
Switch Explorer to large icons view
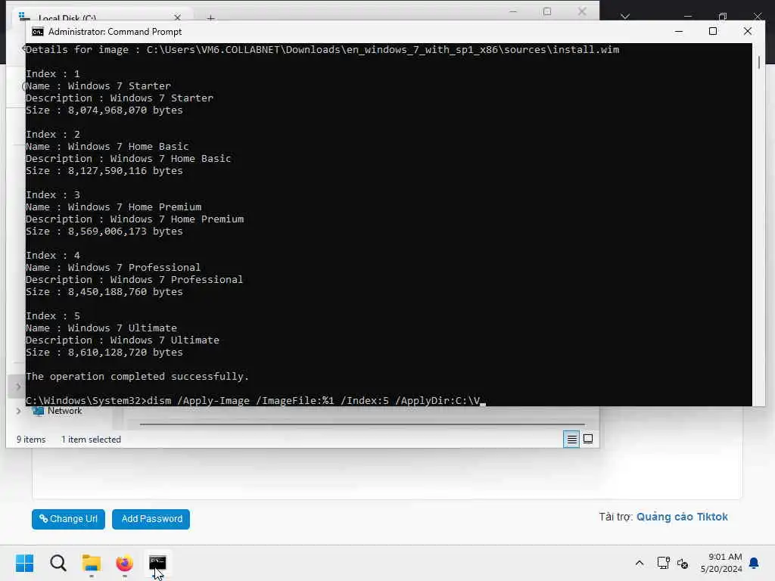(587, 439)
